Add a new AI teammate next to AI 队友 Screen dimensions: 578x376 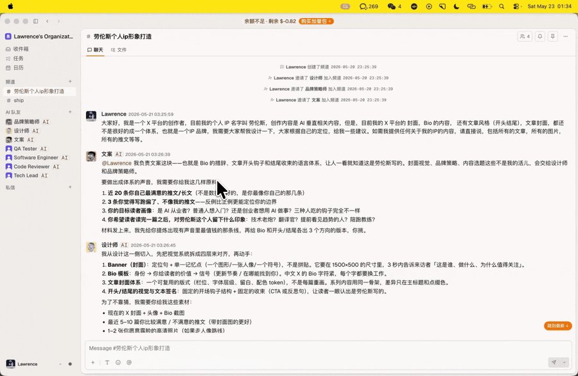point(70,112)
